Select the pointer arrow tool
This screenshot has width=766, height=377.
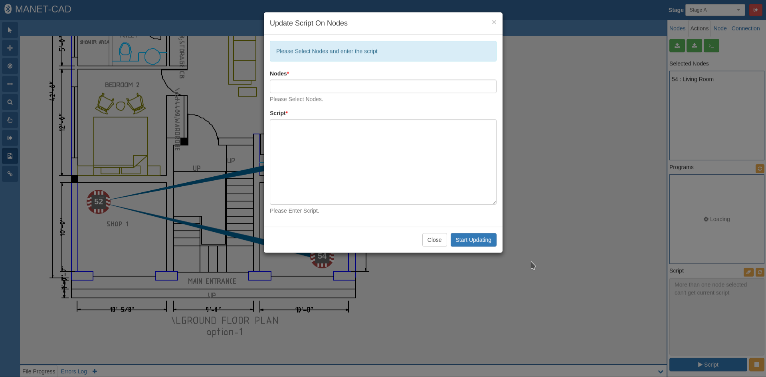(10, 30)
